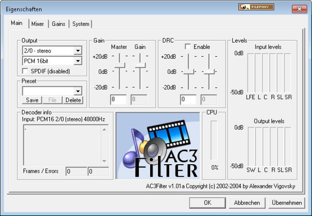Click the Filepony logo badge
Viewport: 312px width, 216px height.
coord(256,7)
